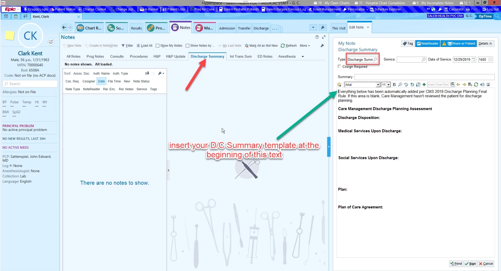Click the spell check icon
Screen dimensions: 501x271
(406, 85)
